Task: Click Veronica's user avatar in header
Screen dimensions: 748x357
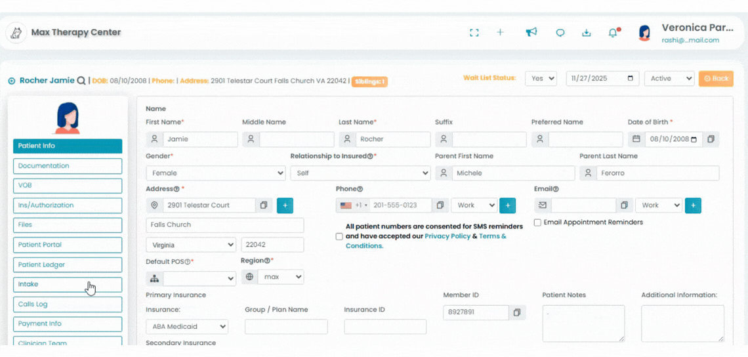Action: [x=644, y=32]
